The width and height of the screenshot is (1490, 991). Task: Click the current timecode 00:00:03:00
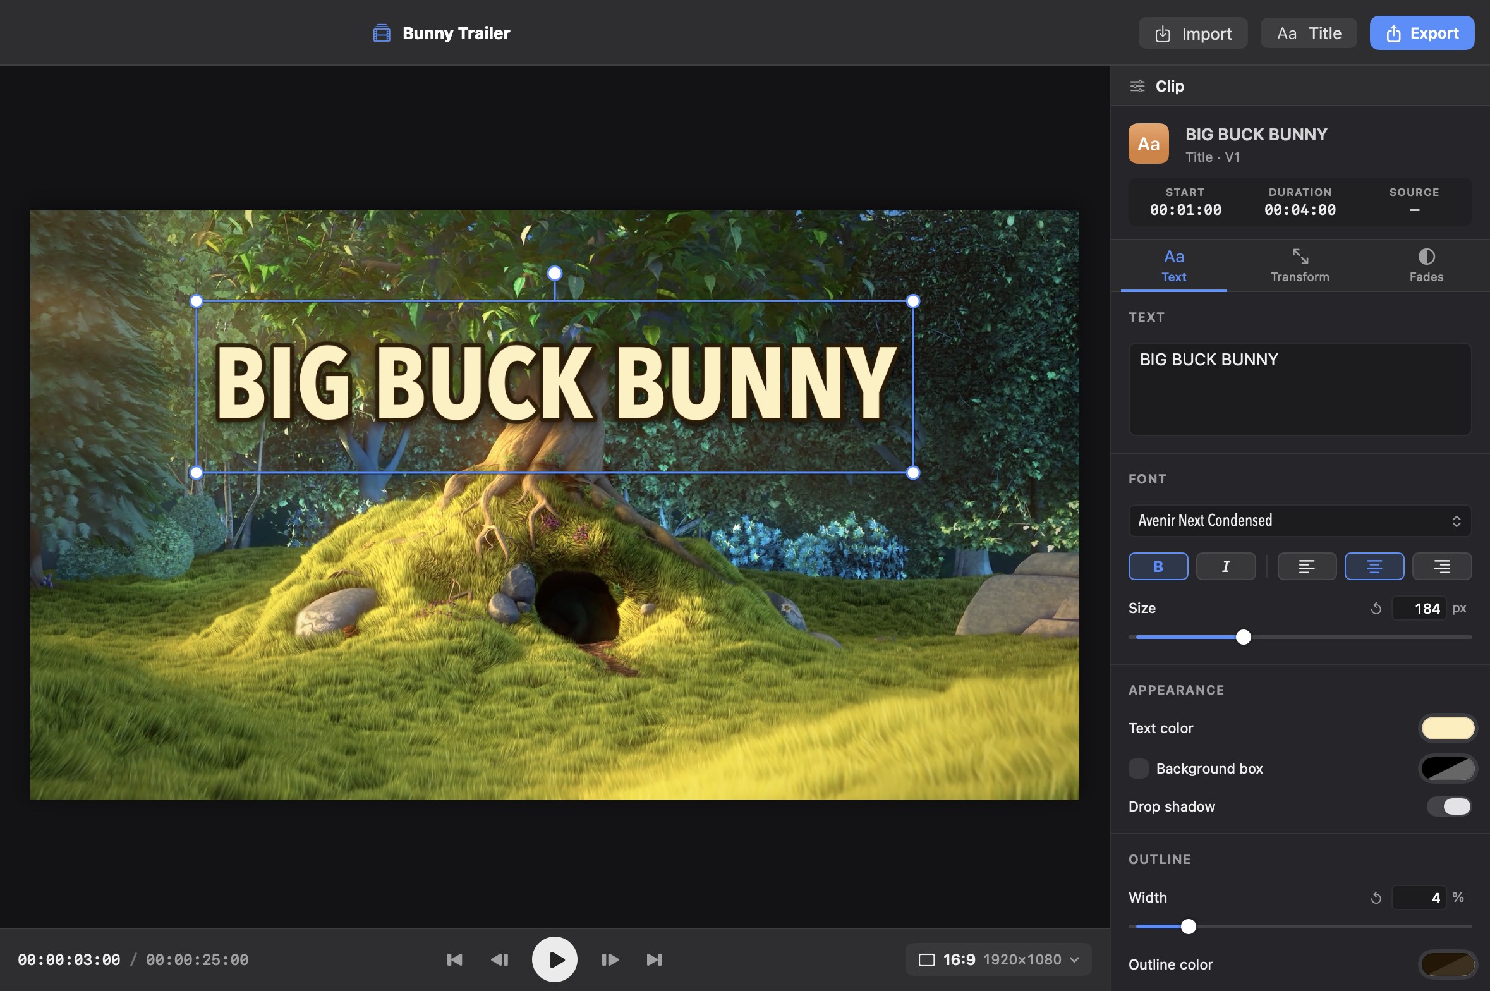click(x=69, y=960)
